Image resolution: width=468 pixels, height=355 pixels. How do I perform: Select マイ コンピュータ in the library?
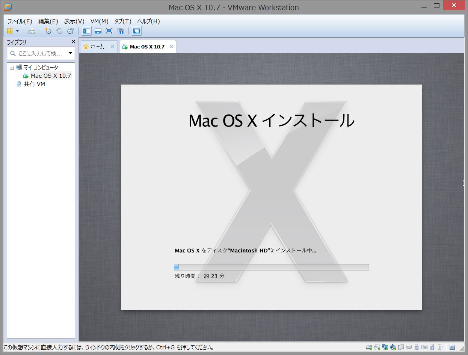(41, 68)
